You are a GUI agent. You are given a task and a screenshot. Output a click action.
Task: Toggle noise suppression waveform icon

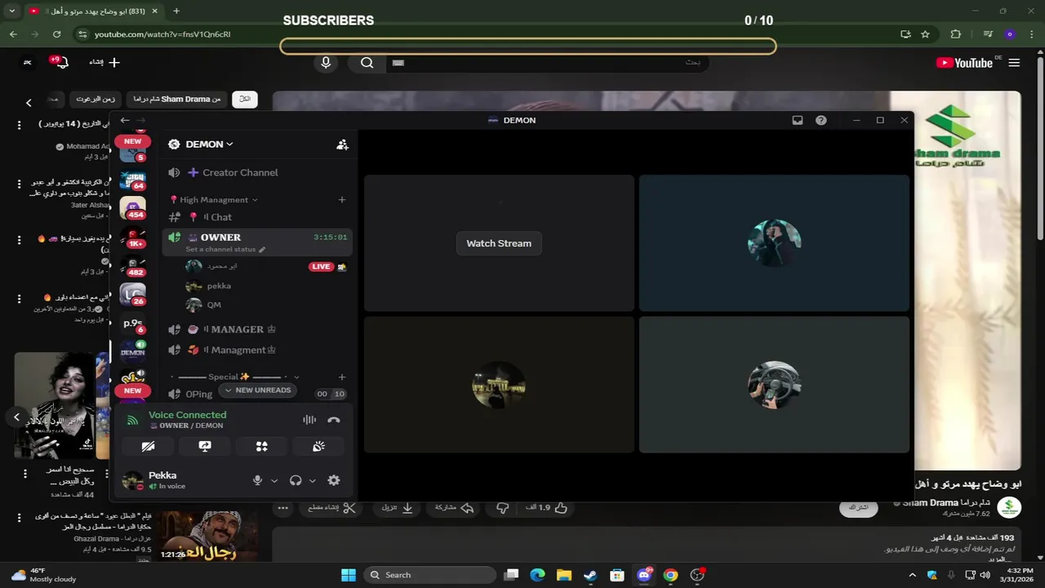tap(309, 420)
